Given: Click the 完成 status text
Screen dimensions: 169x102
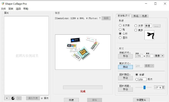Looking at the screenshot, I should [x=83, y=91].
